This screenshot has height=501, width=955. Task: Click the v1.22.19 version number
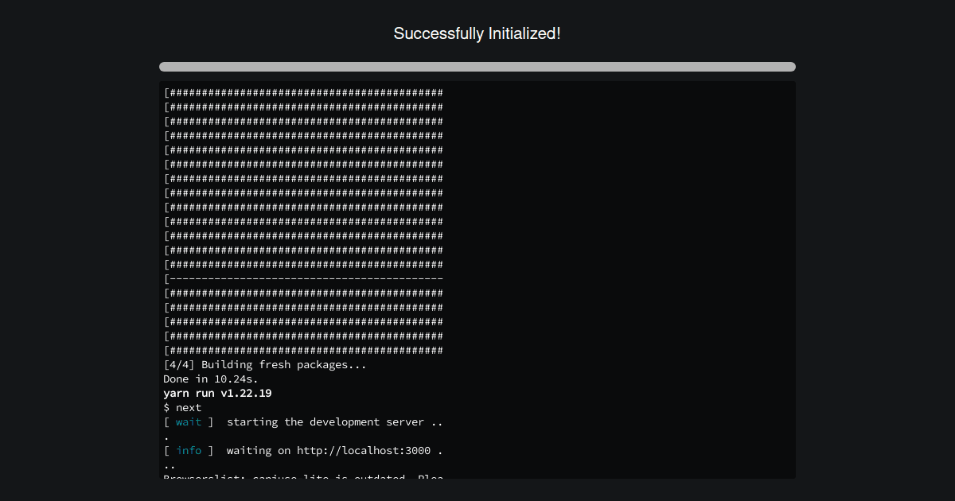pyautogui.click(x=246, y=394)
